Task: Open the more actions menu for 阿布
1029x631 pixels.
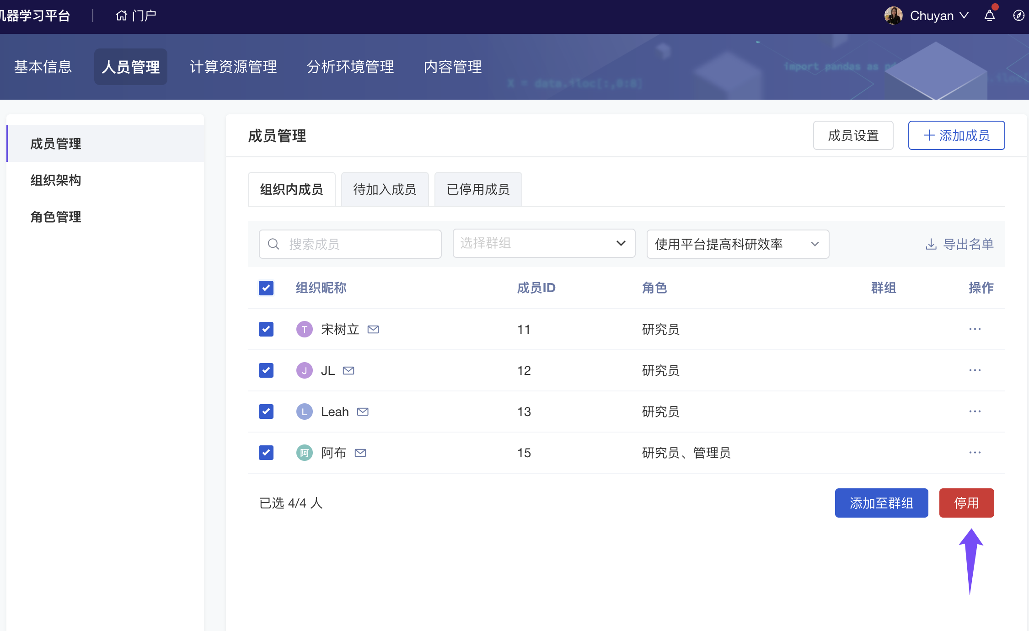Action: [x=975, y=453]
